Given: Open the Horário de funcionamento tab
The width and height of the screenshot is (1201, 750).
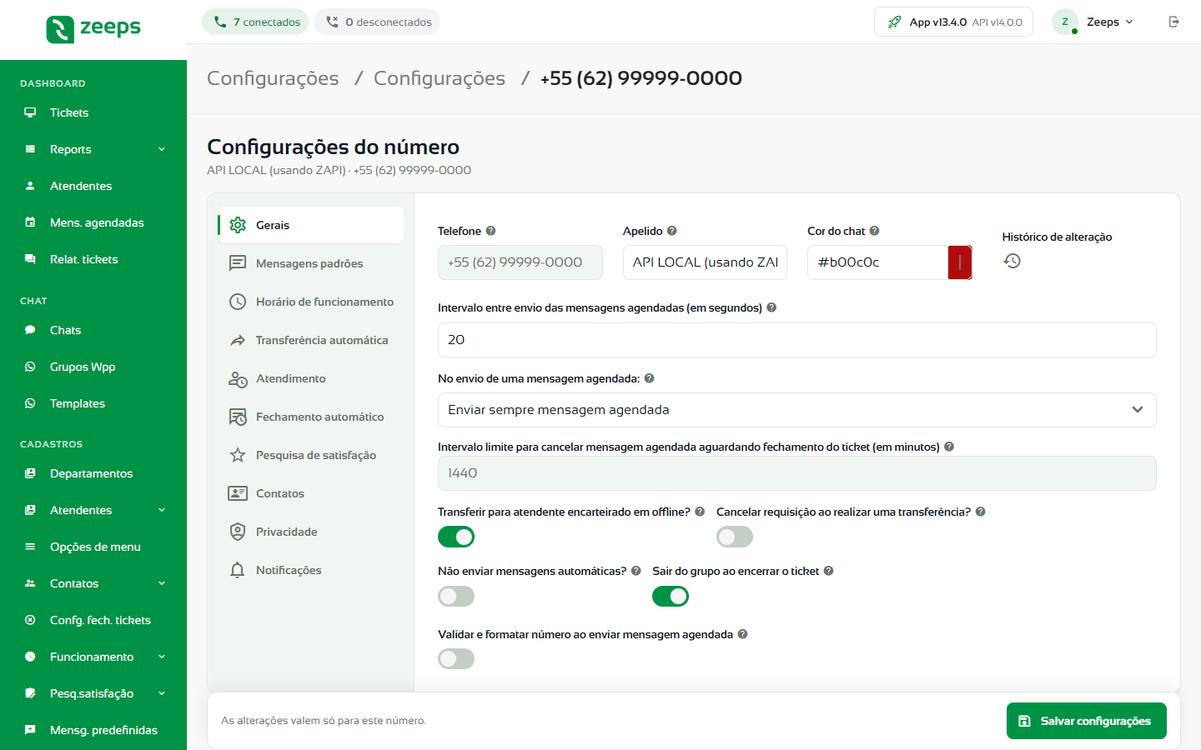Looking at the screenshot, I should point(310,302).
